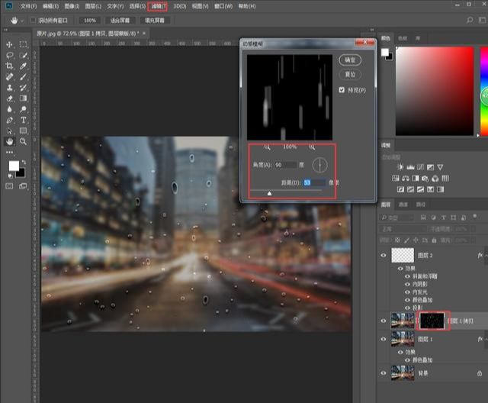This screenshot has width=488, height=403.
Task: Select the Eyedropper tool
Action: tap(23, 66)
